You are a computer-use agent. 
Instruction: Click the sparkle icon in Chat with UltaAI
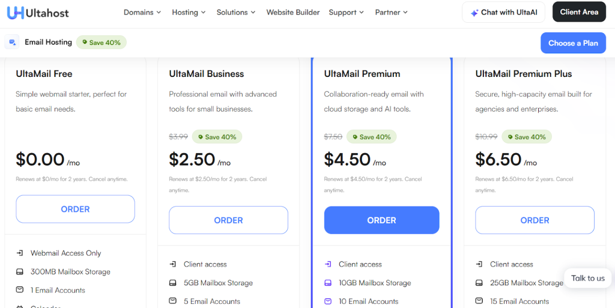474,13
